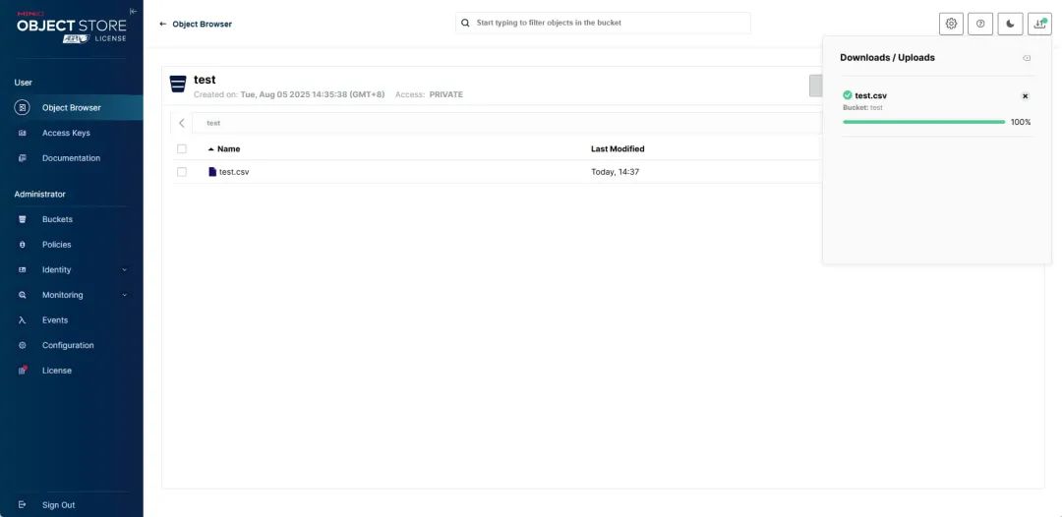Collapse the sidebar with the arrow icon
This screenshot has width=1062, height=517.
[x=133, y=11]
